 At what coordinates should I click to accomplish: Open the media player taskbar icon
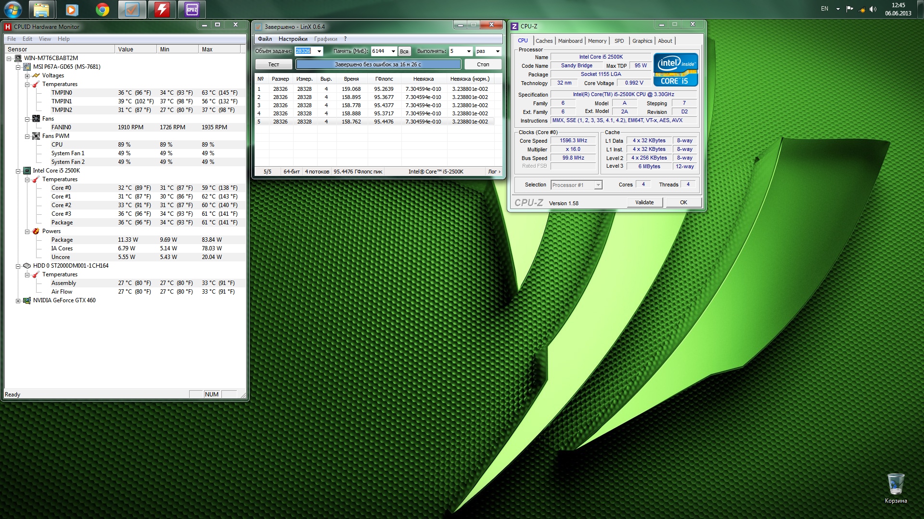coord(72,10)
